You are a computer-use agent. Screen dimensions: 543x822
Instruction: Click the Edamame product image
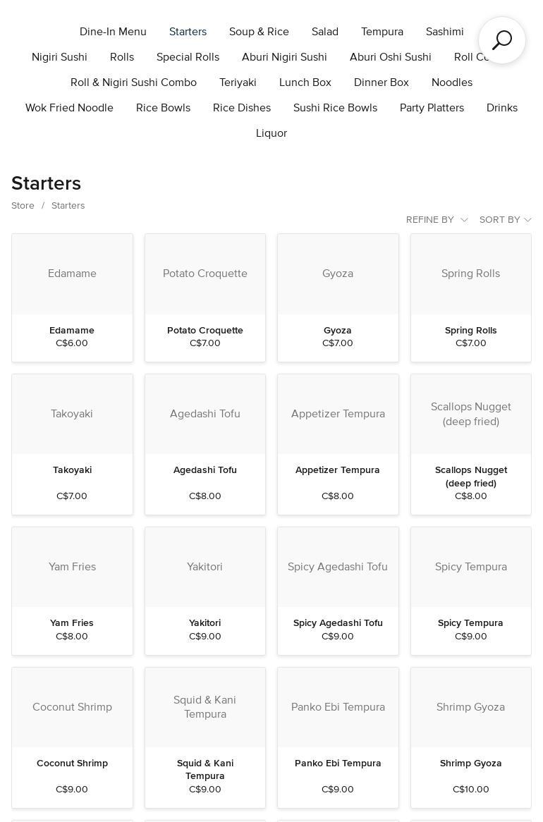[72, 274]
